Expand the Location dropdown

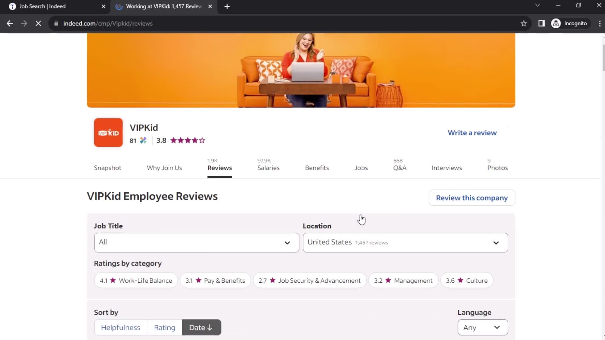tap(405, 242)
